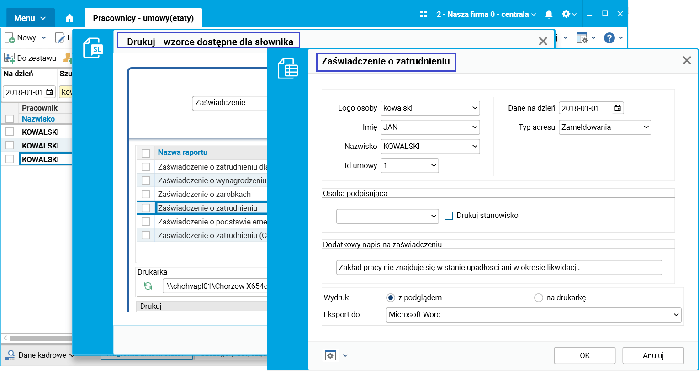
Task: Click the Do zestawu toolbar button
Action: point(30,58)
